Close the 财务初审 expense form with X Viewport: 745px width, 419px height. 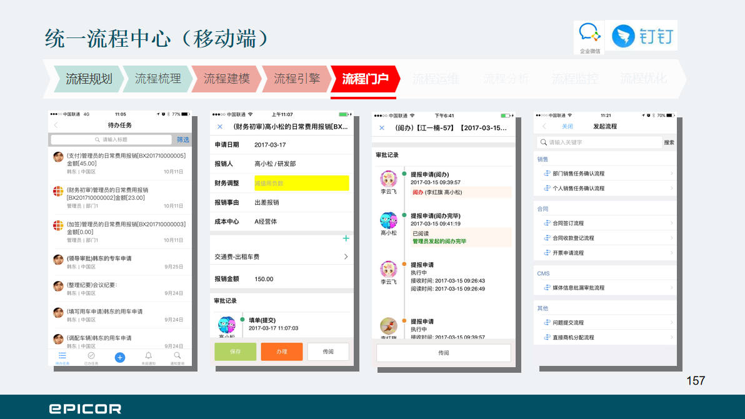point(220,127)
